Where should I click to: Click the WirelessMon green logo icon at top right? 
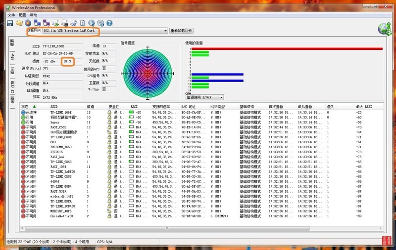382,29
